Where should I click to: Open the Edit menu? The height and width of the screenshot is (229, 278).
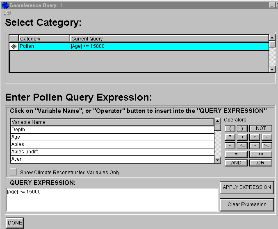tap(8, 13)
